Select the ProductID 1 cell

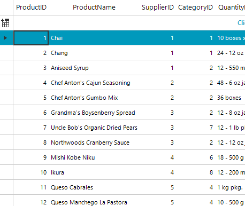click(31, 38)
